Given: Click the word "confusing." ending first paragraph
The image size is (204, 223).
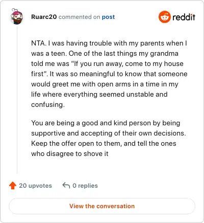Looking at the screenshot, I should point(48,105).
